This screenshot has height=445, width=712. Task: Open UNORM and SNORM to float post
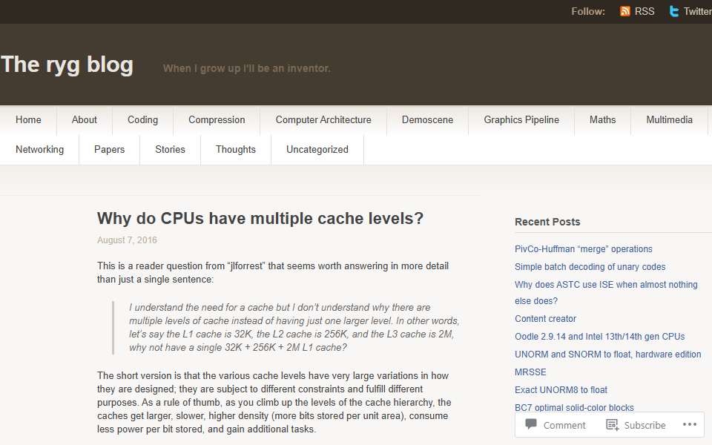(x=608, y=355)
